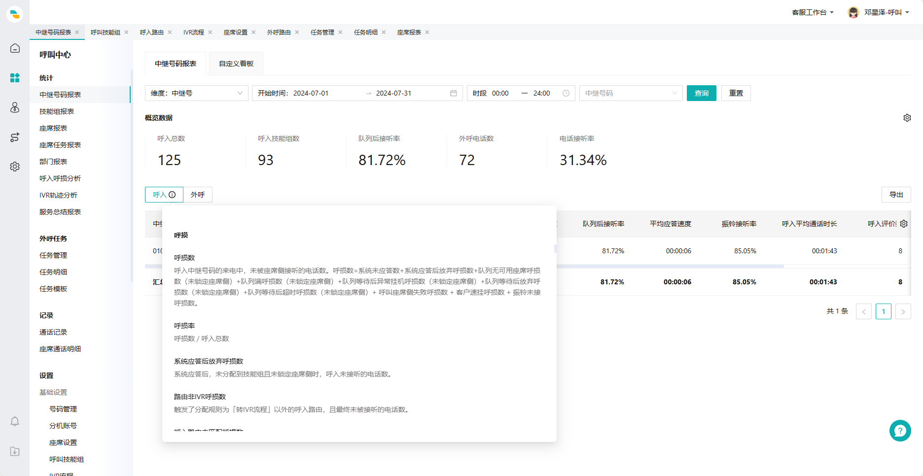Open the notification bell icon
This screenshot has width=923, height=476.
pyautogui.click(x=15, y=421)
